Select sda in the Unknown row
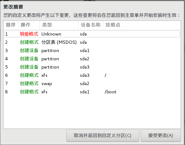 [x=83, y=34]
